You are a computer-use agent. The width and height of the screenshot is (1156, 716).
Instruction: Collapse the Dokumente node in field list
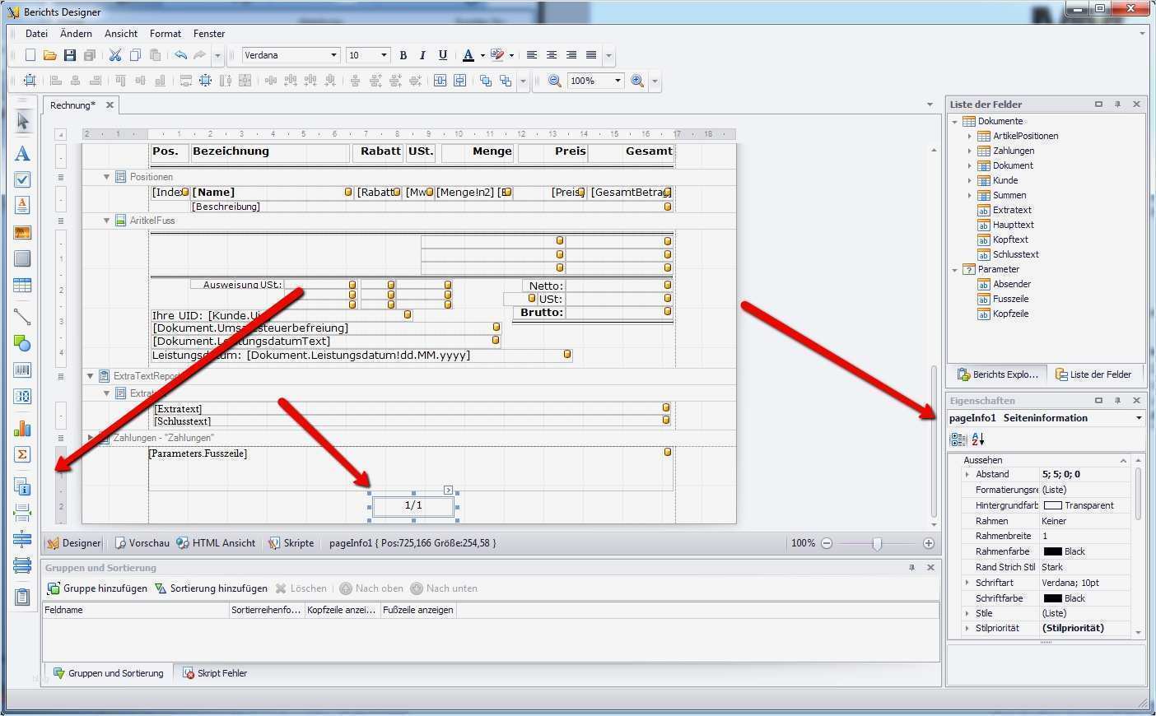(955, 121)
